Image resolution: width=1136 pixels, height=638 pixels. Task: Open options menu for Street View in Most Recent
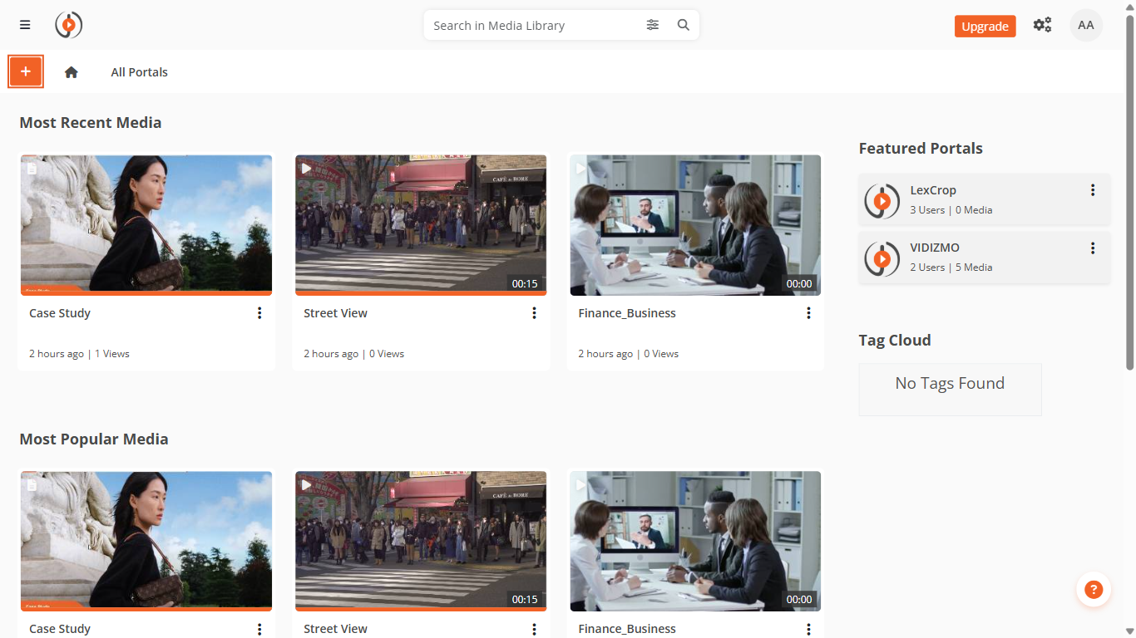[x=534, y=313]
